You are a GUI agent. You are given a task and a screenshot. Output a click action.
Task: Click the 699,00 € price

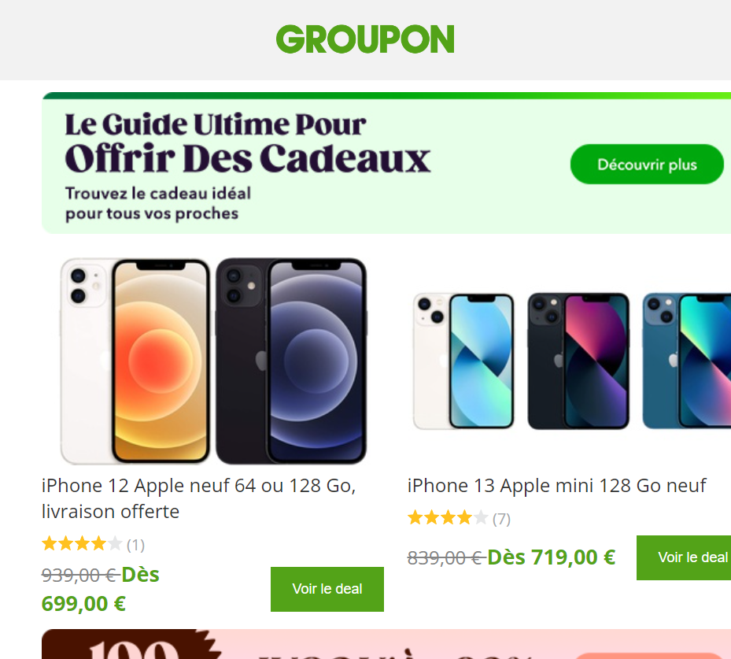(x=83, y=604)
